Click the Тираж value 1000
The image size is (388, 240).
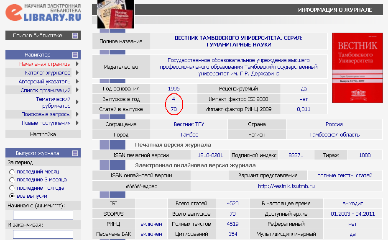coord(365,155)
